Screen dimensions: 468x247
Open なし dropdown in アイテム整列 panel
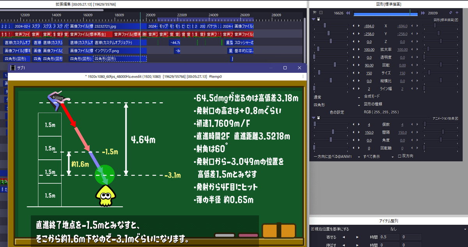click(429, 229)
